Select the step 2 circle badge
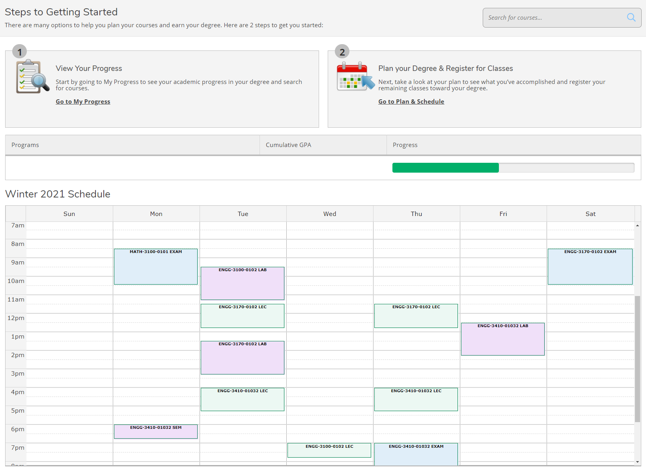646x471 pixels. pos(342,51)
